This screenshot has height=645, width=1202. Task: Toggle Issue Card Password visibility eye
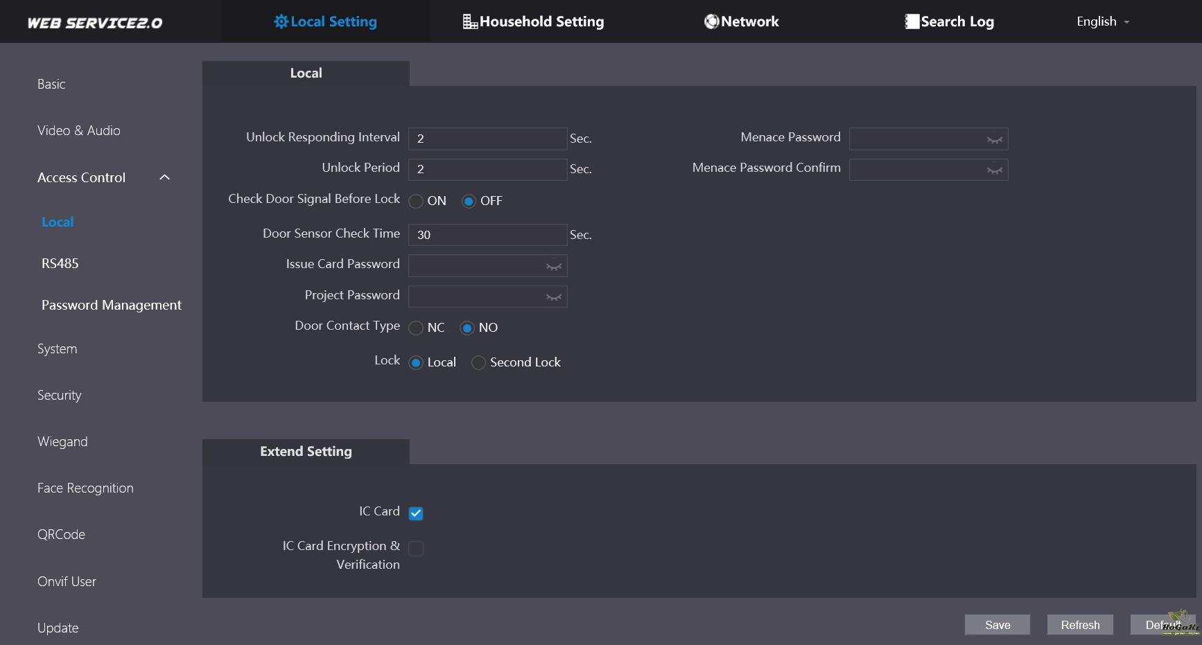(553, 266)
